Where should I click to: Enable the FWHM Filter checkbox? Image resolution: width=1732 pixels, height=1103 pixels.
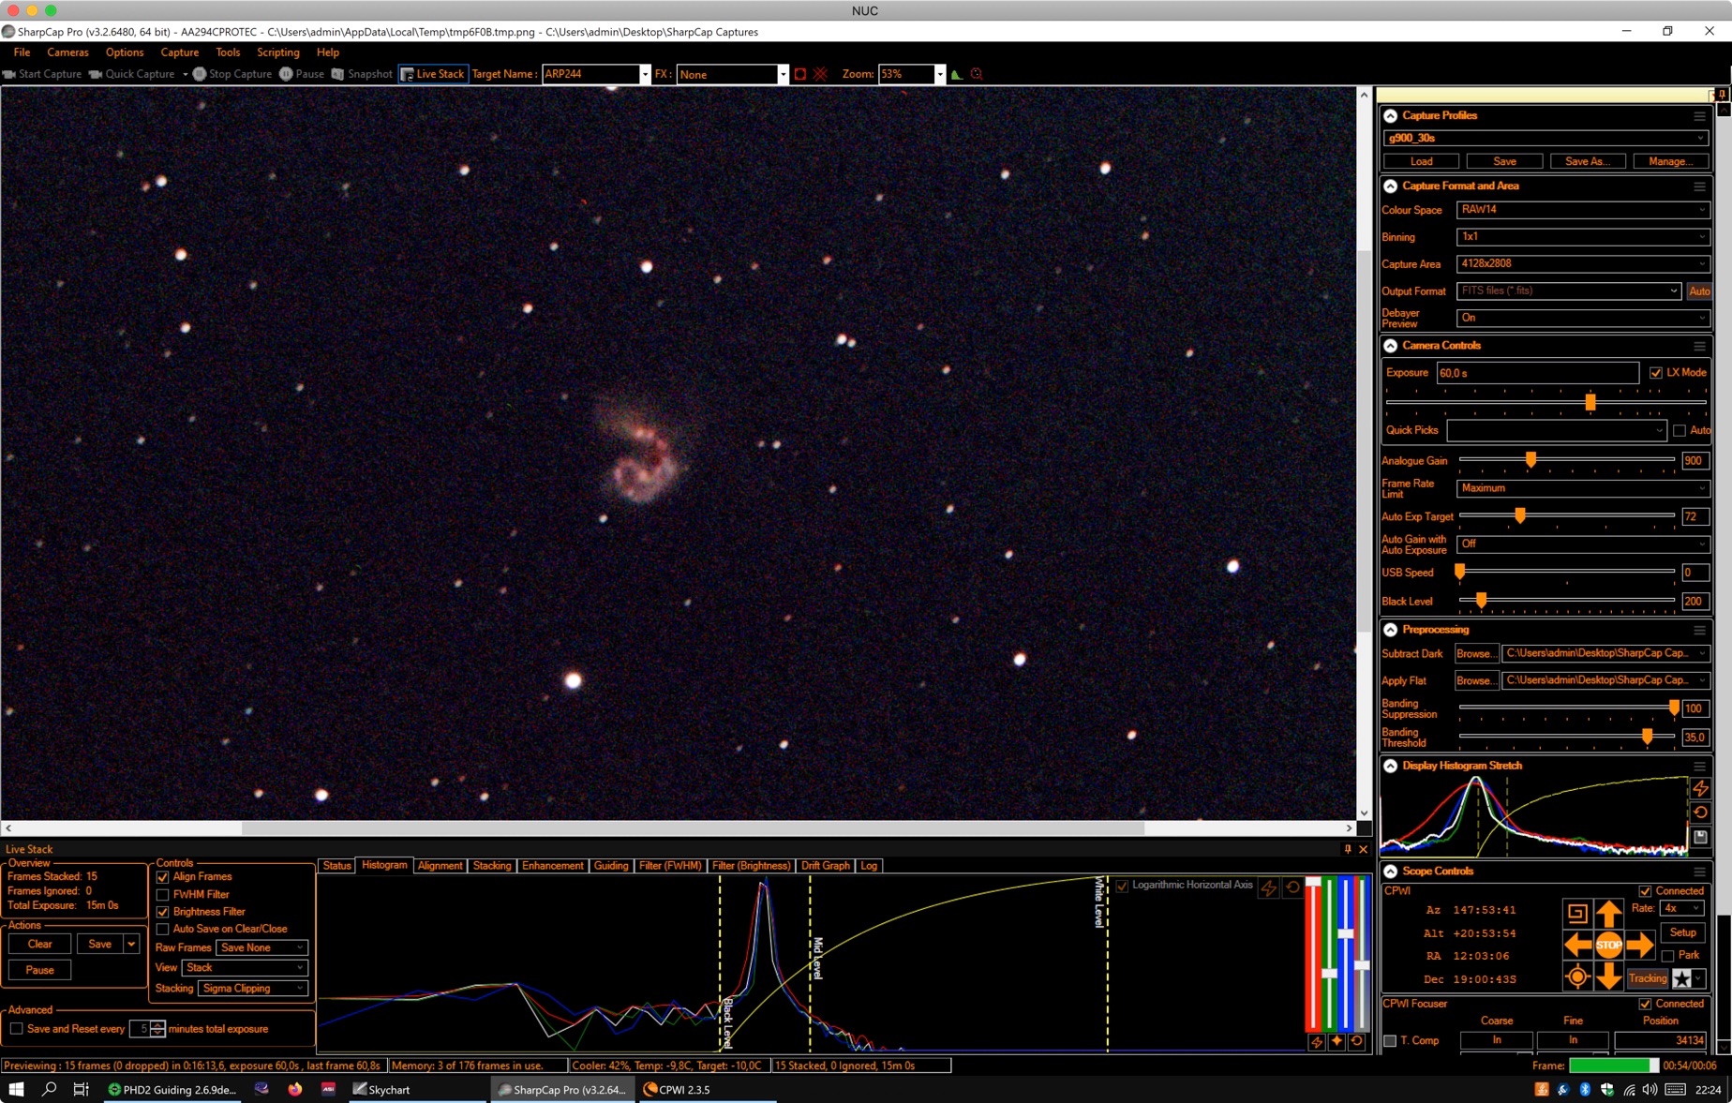163,895
